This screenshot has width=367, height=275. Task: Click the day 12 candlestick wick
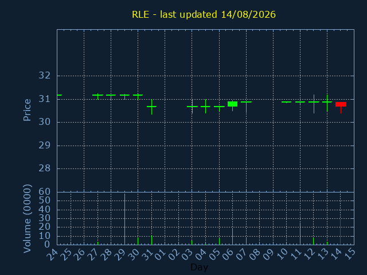coord(314,104)
